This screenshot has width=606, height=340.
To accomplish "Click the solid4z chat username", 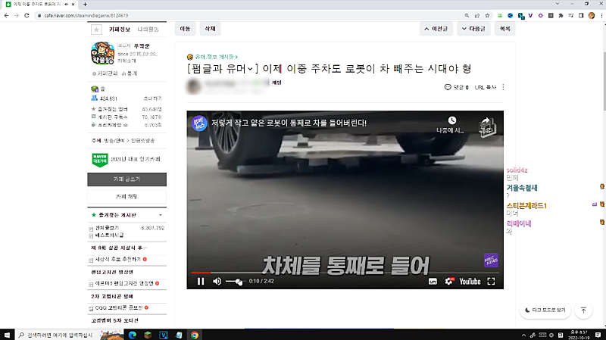I will coord(517,170).
